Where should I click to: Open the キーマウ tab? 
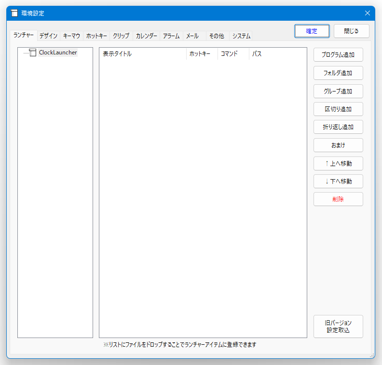click(71, 36)
